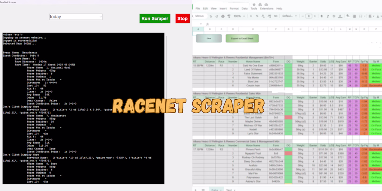Open the 'today' day selector dropdown
382x191 pixels.
(76, 17)
